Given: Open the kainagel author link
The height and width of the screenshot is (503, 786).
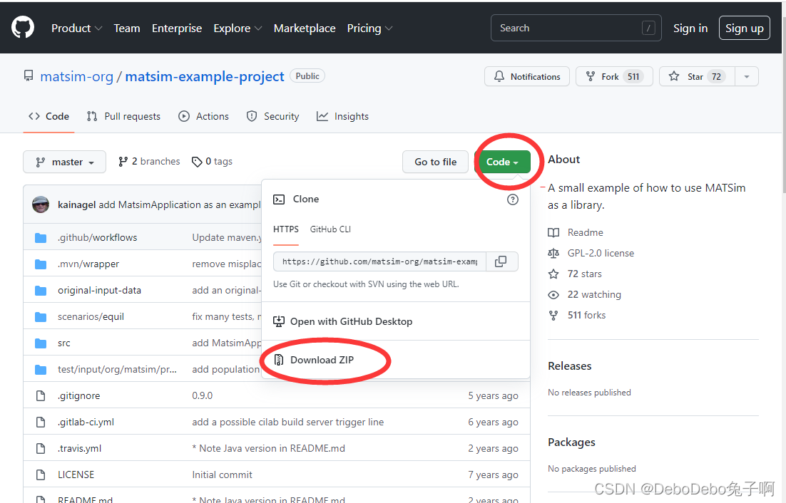Looking at the screenshot, I should (76, 204).
